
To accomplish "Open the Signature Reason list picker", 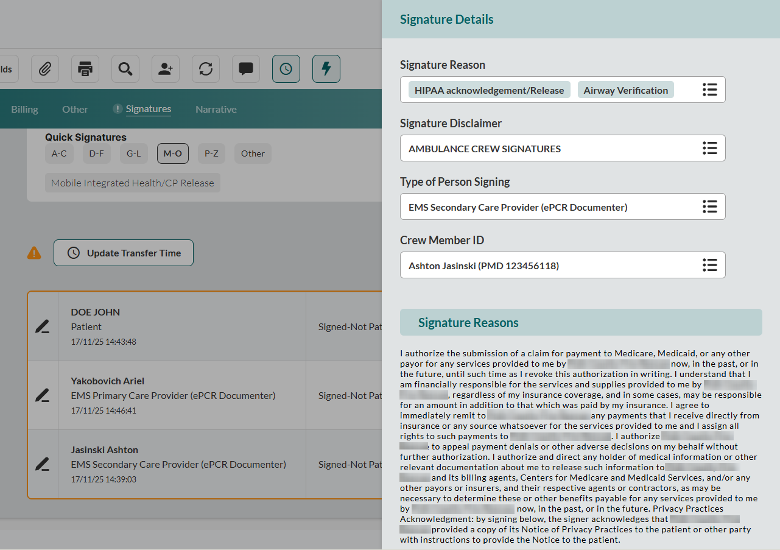I will tap(709, 90).
